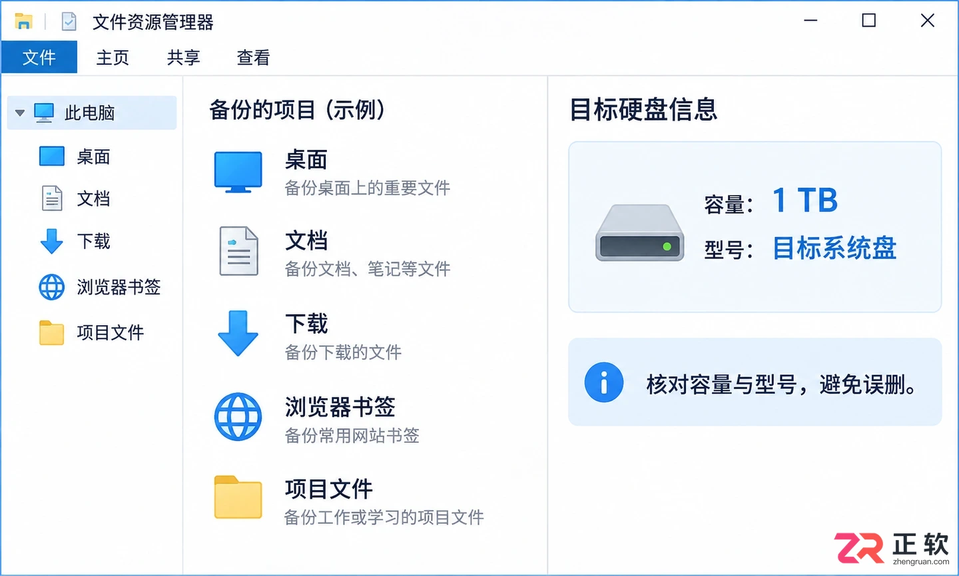
Task: Click the 文档 page icon in sidebar
Action: coord(52,198)
